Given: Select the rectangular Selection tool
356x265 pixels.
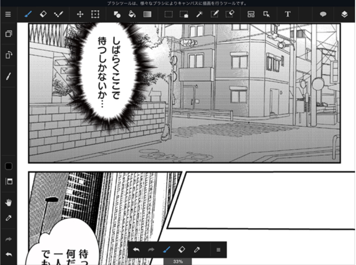Looking at the screenshot, I should tap(169, 14).
